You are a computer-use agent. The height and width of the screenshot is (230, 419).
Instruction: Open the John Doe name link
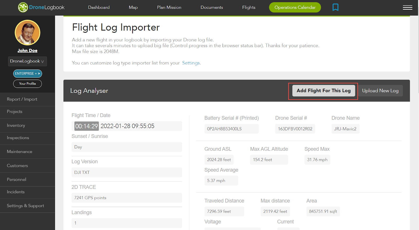27,51
